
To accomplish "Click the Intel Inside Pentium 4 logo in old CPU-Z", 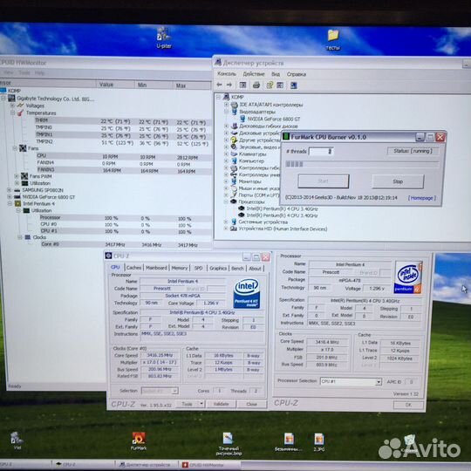I will pos(408,277).
